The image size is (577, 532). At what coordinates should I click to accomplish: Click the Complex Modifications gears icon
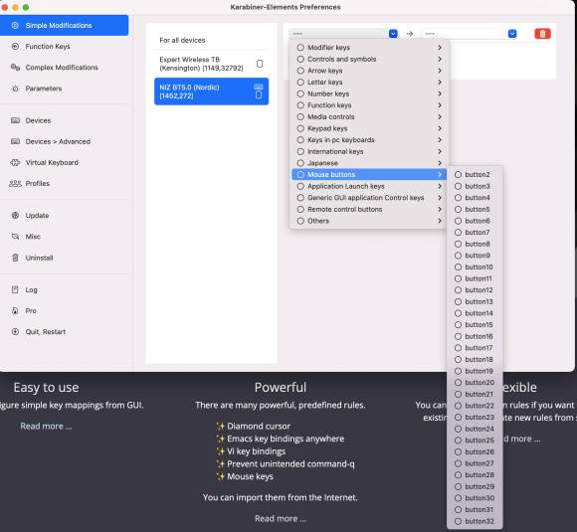coord(15,68)
